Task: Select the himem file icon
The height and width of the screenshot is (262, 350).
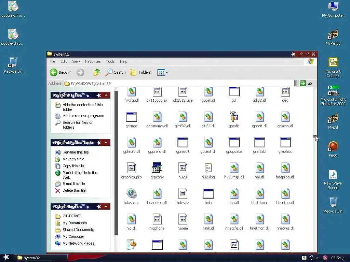Action: point(183,219)
